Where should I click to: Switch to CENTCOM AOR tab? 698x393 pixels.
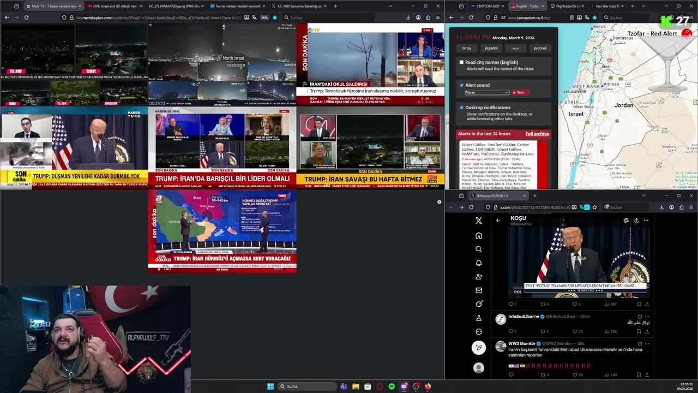click(x=487, y=6)
